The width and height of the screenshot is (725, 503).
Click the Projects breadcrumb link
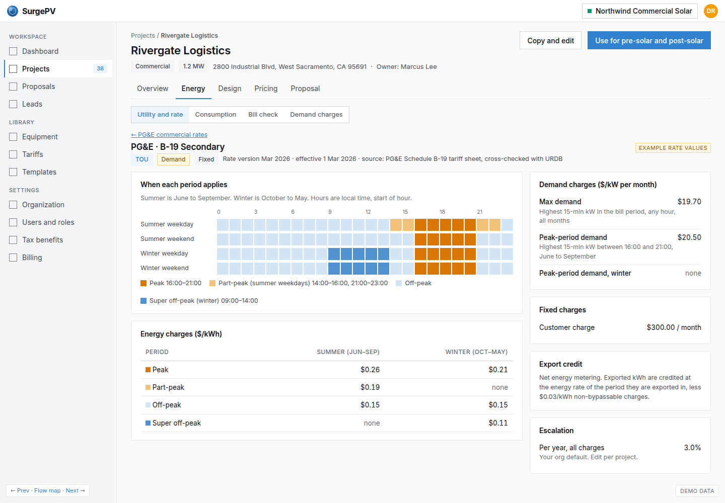point(143,36)
